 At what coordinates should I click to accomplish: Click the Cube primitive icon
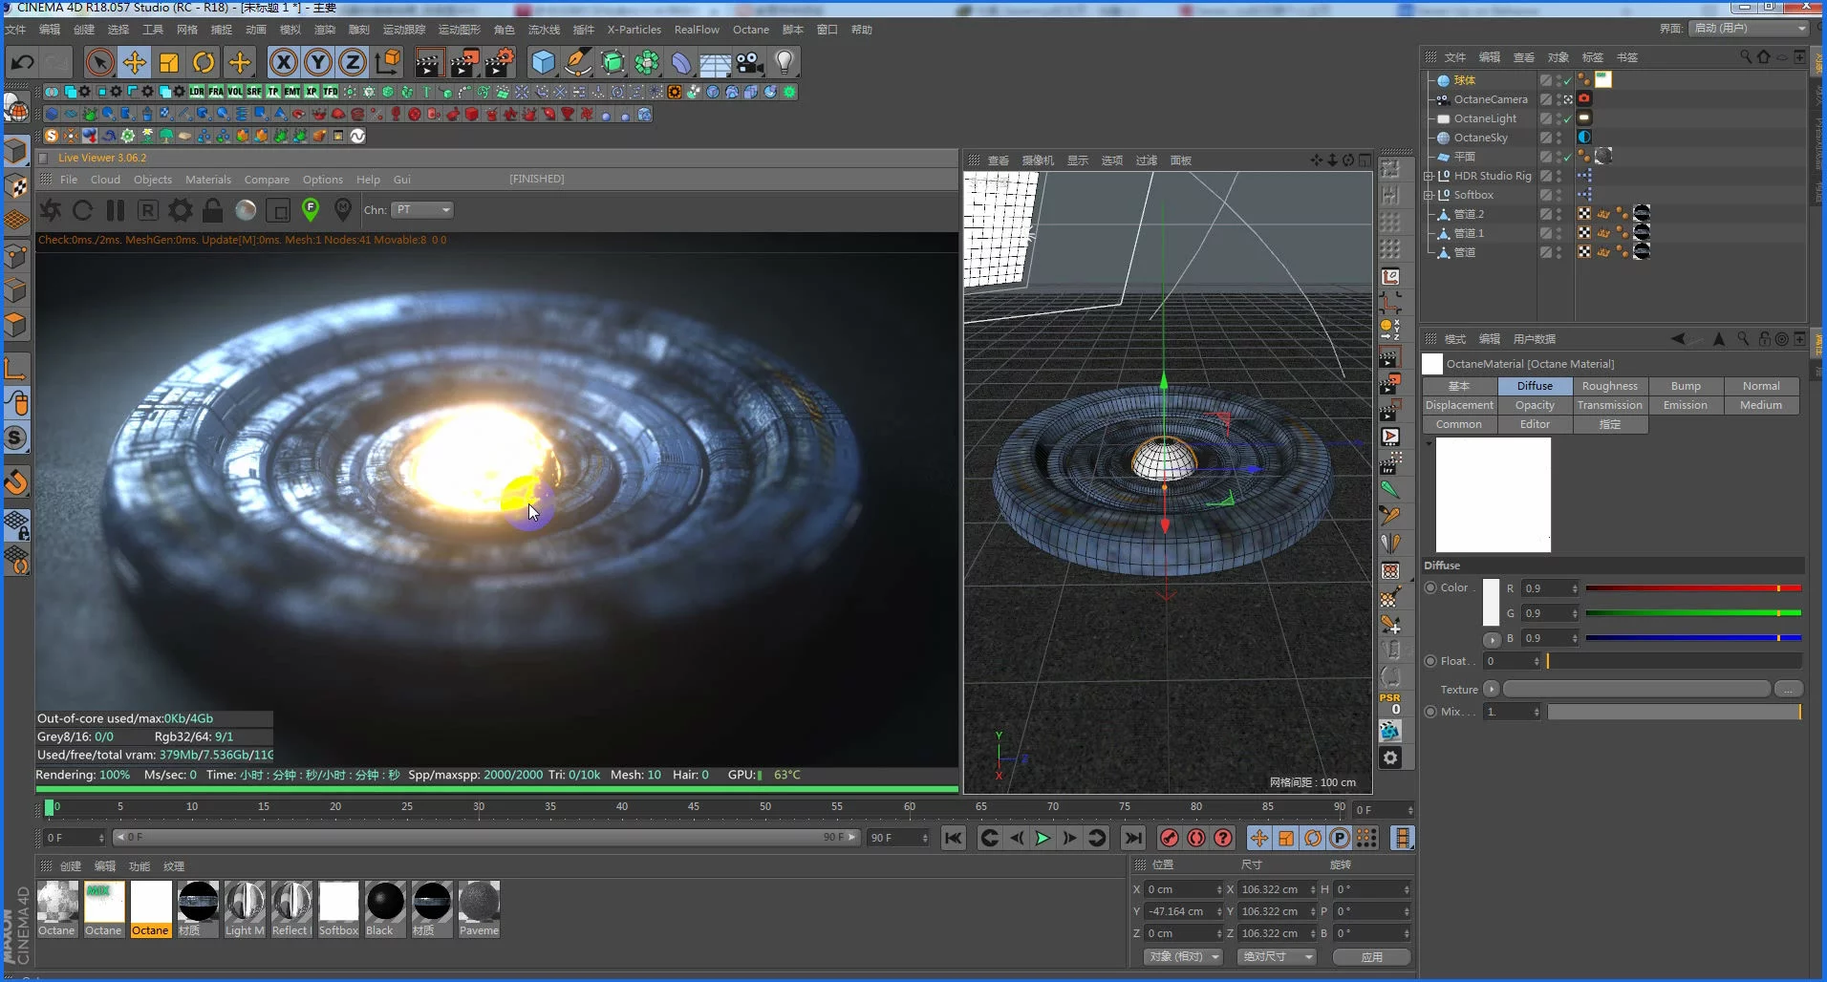click(x=543, y=63)
